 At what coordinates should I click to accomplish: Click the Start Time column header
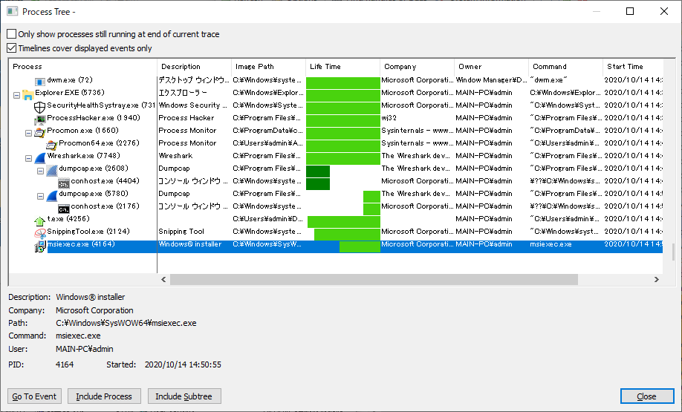pyautogui.click(x=633, y=67)
